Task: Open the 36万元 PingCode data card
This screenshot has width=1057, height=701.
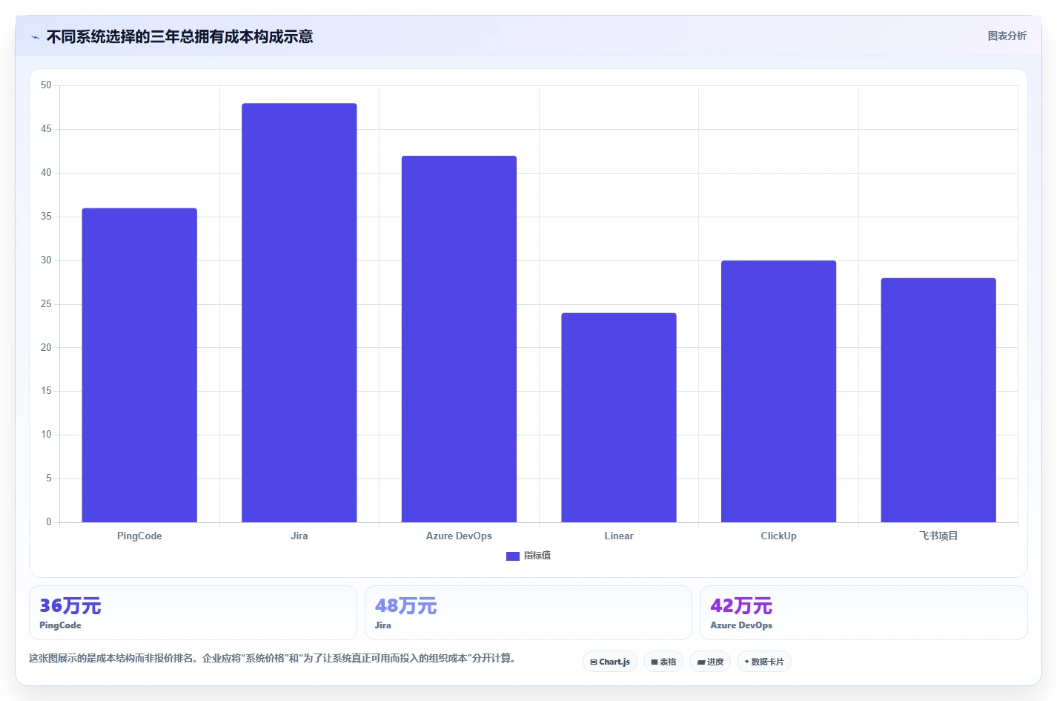Action: (x=193, y=613)
